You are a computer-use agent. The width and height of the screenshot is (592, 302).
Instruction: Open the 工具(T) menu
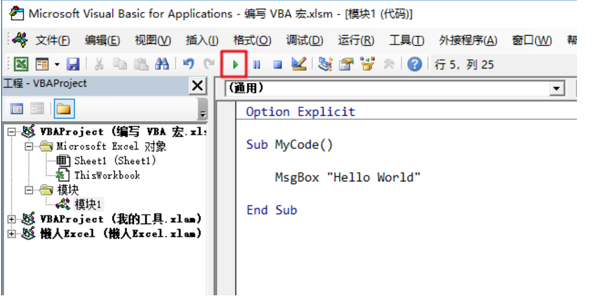pyautogui.click(x=407, y=41)
